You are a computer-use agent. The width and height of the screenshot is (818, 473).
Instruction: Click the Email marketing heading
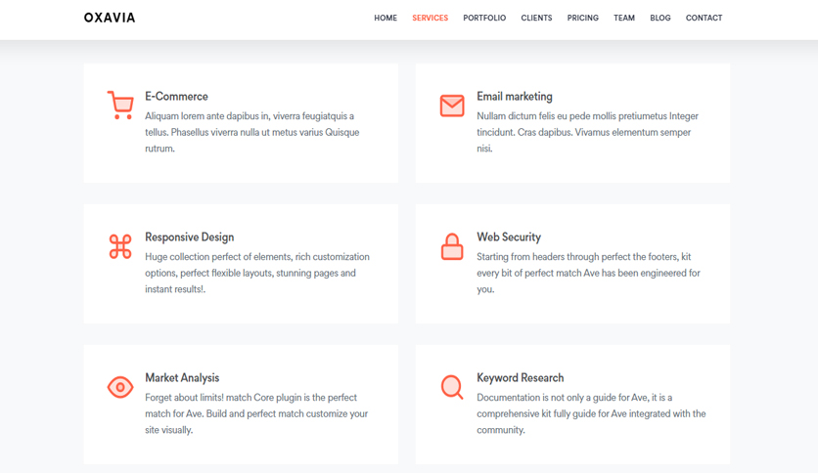pyautogui.click(x=515, y=97)
